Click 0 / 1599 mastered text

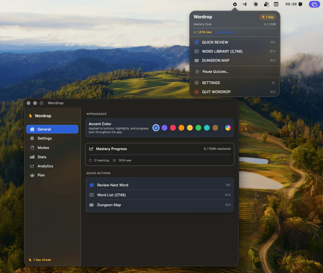(217, 149)
